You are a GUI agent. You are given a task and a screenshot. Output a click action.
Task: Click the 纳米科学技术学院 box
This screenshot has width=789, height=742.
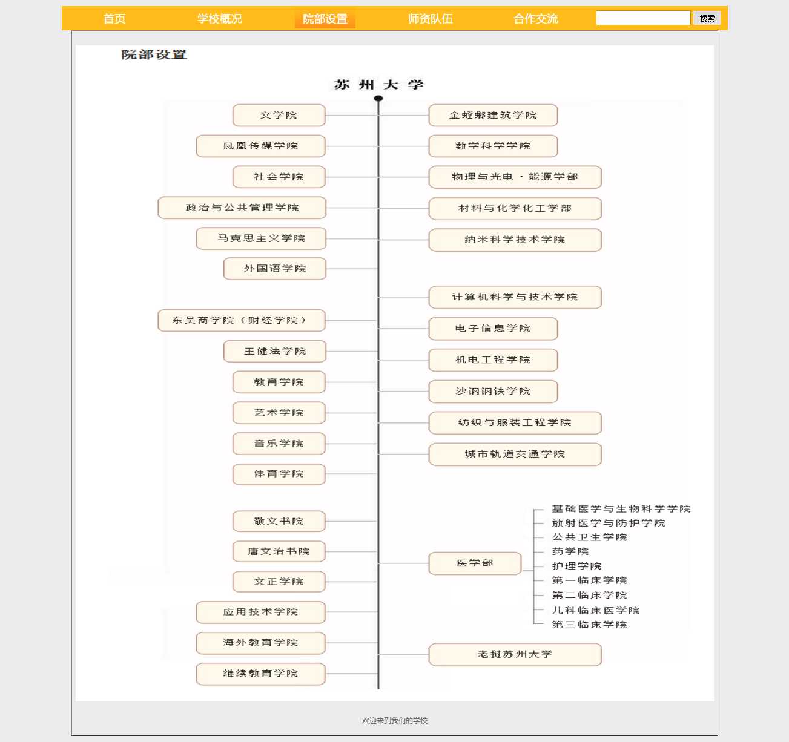click(515, 240)
